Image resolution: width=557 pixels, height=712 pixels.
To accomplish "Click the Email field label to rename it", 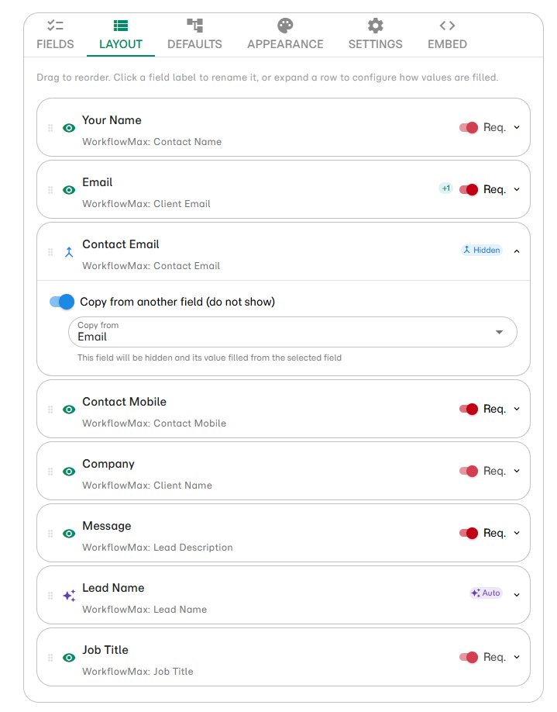I will (97, 181).
